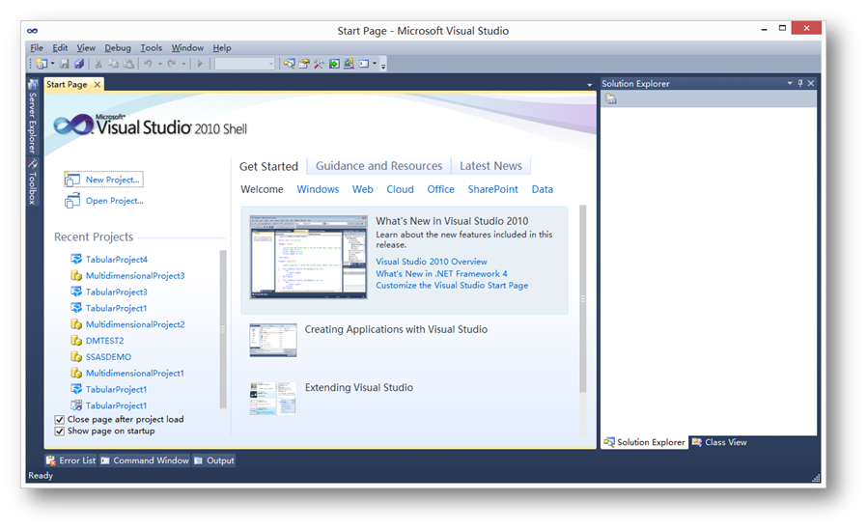Switch to the Latest News tab
This screenshot has height=529, width=867.
pyautogui.click(x=491, y=166)
